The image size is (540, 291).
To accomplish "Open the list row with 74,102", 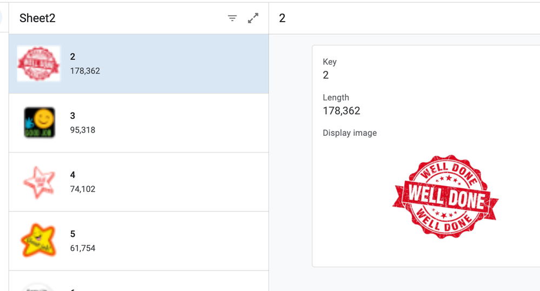I will (x=162, y=182).
